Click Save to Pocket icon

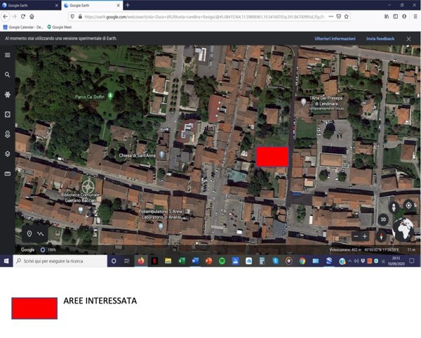(339, 17)
